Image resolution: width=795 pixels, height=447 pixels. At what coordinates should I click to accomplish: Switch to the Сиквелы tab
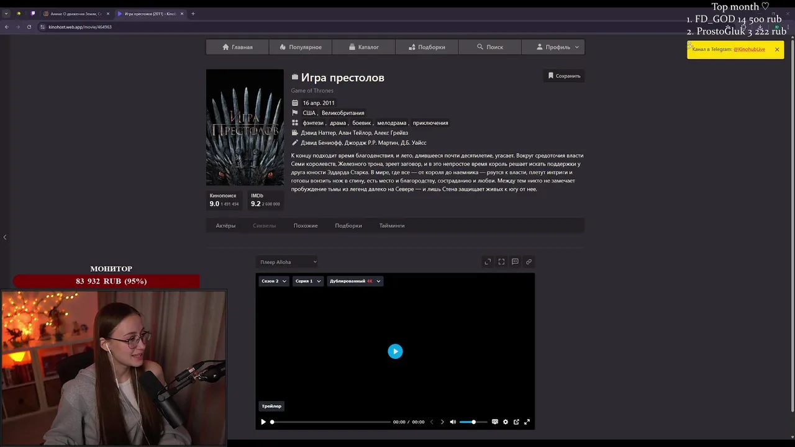point(264,225)
